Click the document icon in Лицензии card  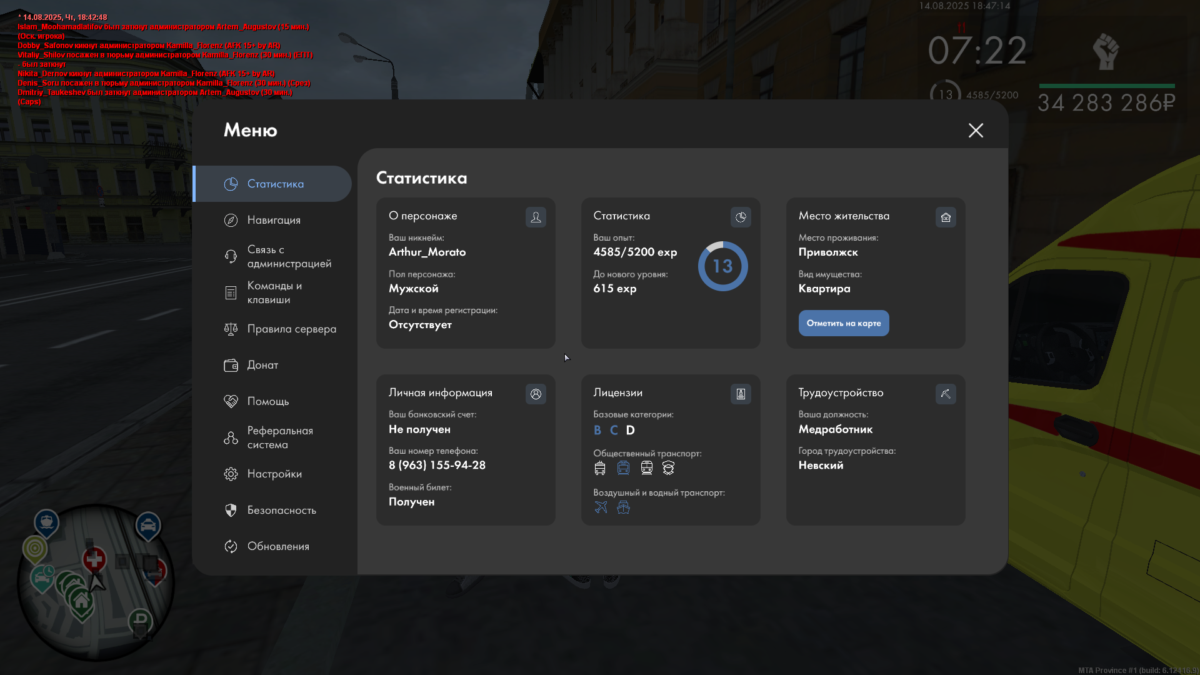tap(741, 394)
